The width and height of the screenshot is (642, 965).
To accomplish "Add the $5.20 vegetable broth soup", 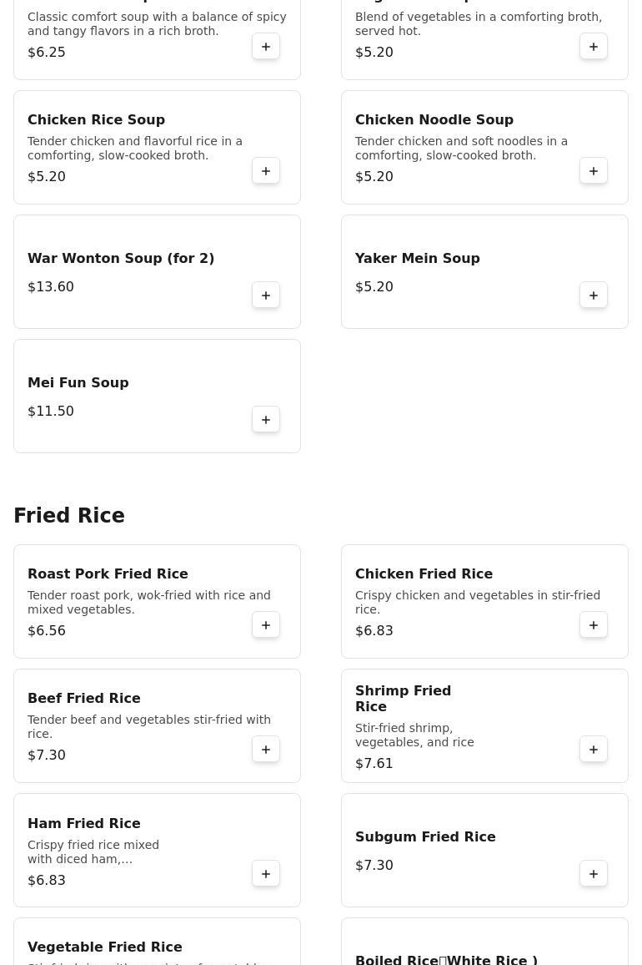I will coord(594,47).
